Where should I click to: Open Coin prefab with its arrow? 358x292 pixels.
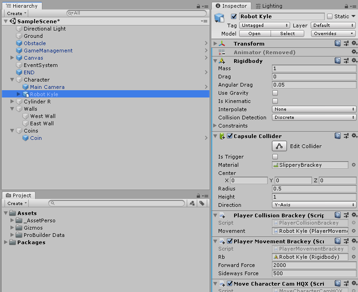pos(206,138)
